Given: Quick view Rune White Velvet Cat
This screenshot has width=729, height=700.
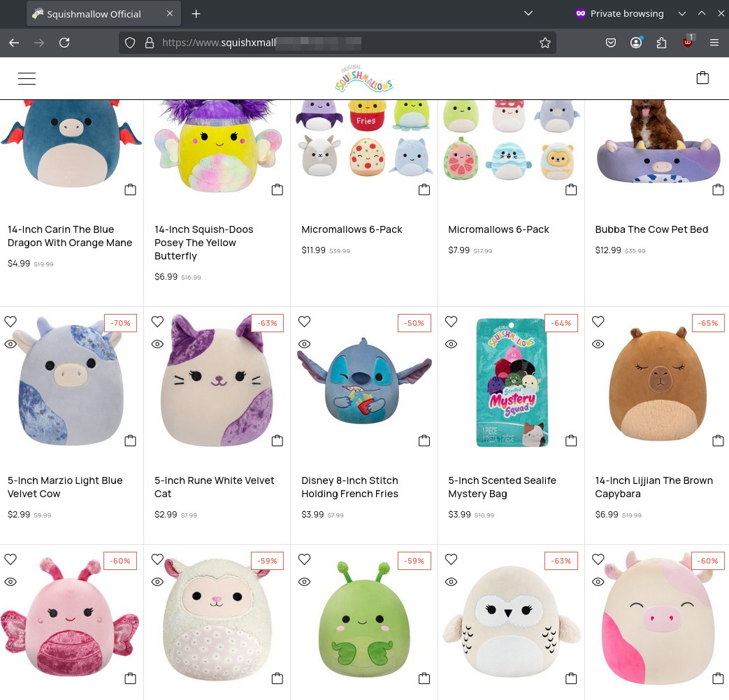Looking at the screenshot, I should click(157, 344).
